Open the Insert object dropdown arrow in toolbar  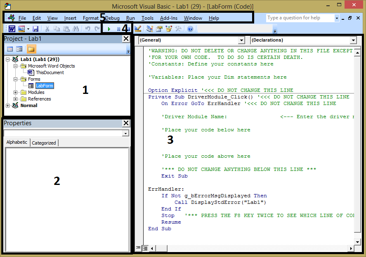point(28,29)
